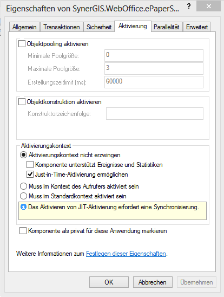Screen dimensions: 224x297
Task: Click the Aktivierungskontext group label
Action: [46, 146]
